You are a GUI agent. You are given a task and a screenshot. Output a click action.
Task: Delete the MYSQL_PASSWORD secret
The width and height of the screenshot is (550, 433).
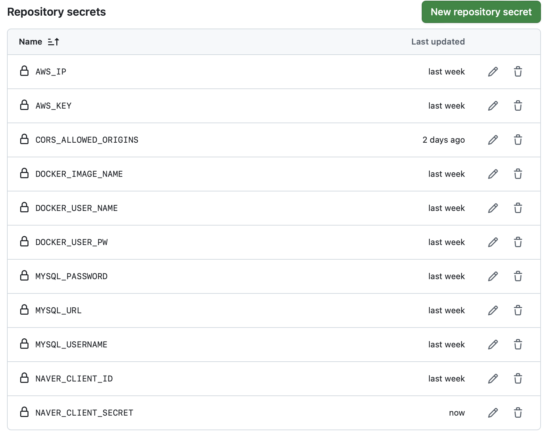[518, 276]
